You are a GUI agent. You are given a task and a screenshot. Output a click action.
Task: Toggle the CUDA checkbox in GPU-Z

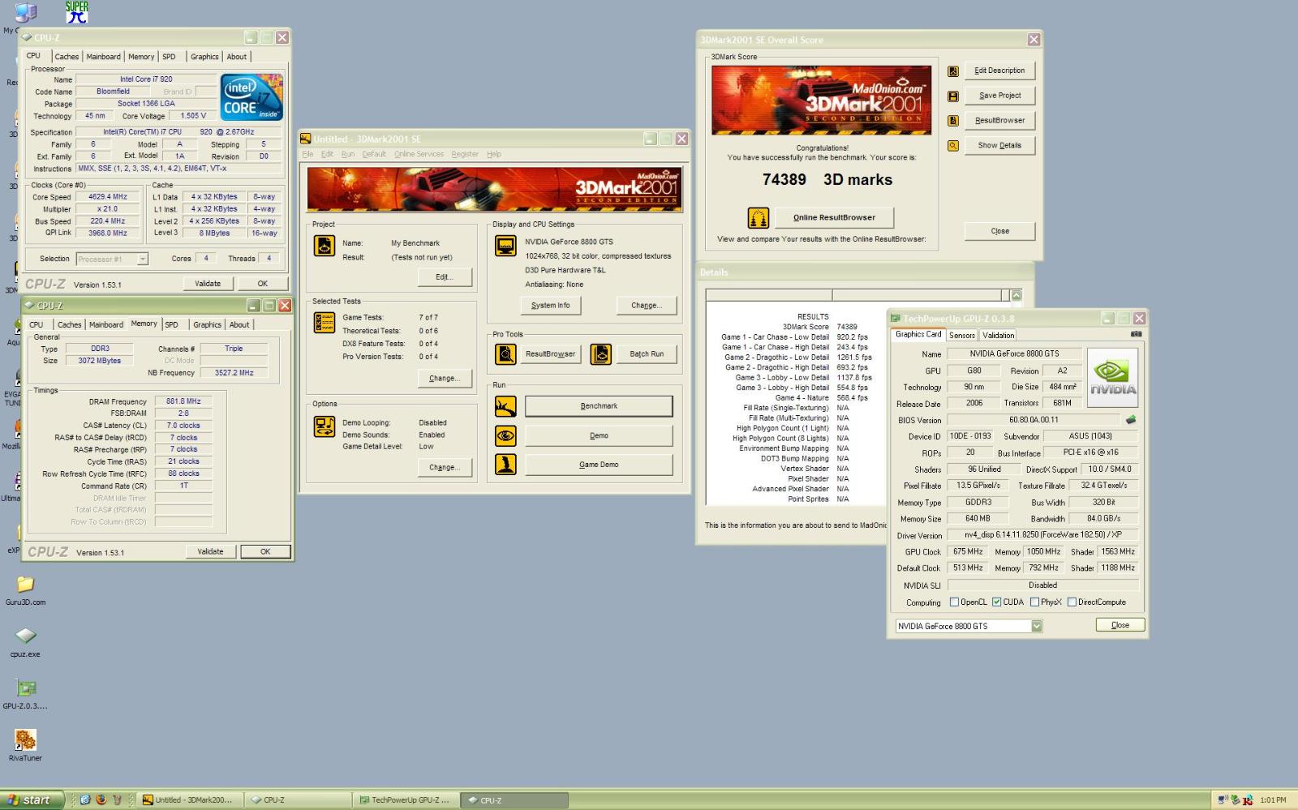(997, 602)
